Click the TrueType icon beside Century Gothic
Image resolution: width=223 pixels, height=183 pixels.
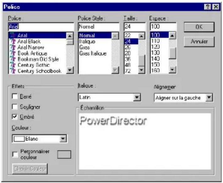point(13,65)
